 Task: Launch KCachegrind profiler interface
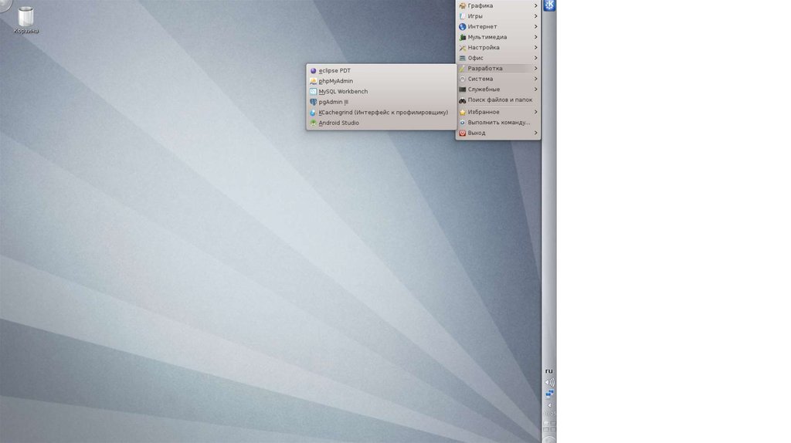click(x=383, y=112)
